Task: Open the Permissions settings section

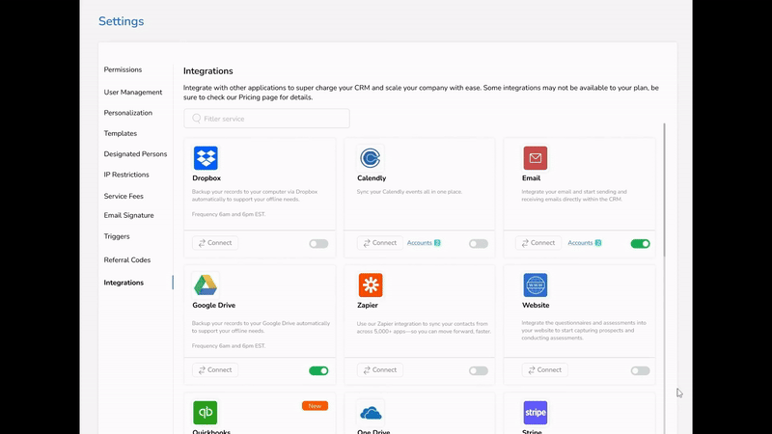Action: (123, 69)
